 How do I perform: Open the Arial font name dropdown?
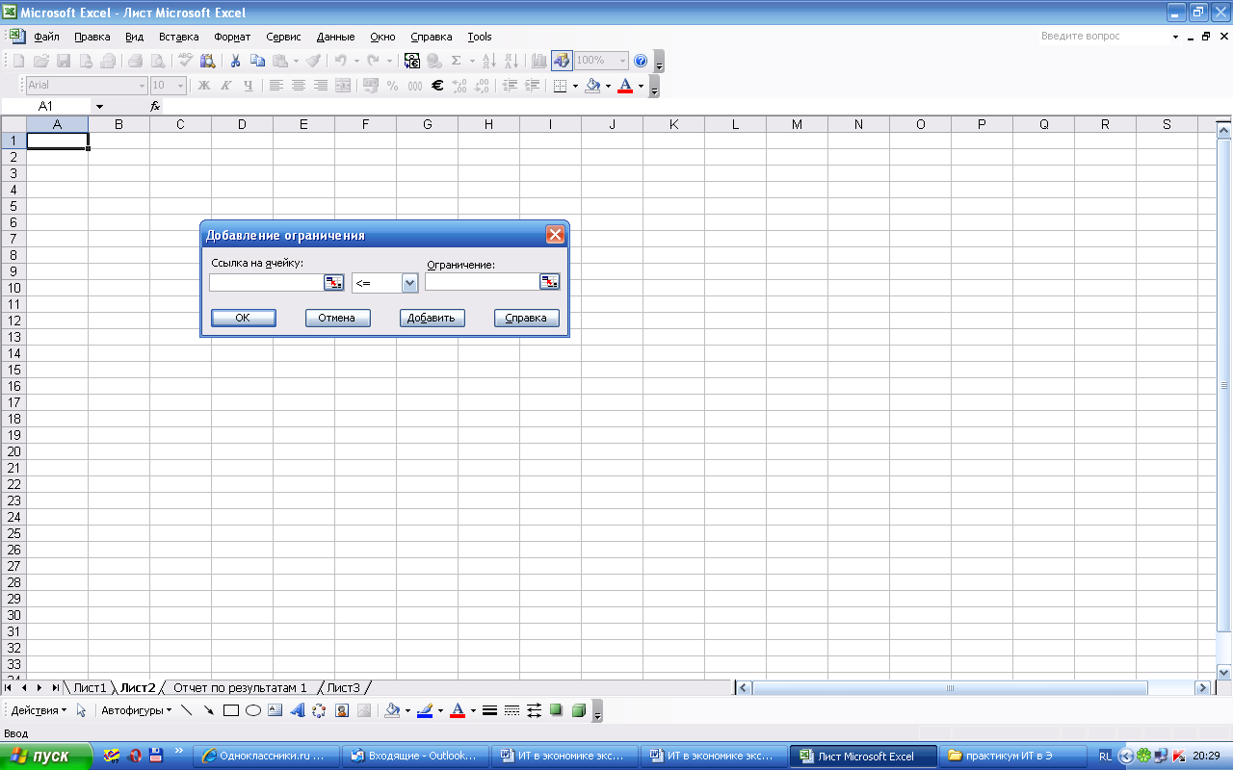[x=142, y=86]
